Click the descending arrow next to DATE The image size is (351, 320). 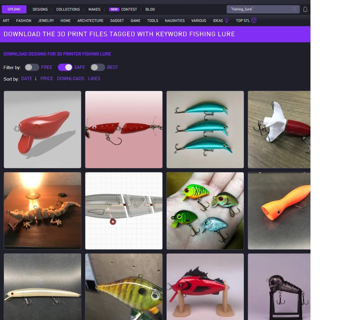[x=36, y=79]
